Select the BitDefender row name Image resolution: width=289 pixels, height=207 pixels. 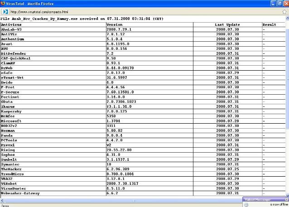[x=14, y=53]
